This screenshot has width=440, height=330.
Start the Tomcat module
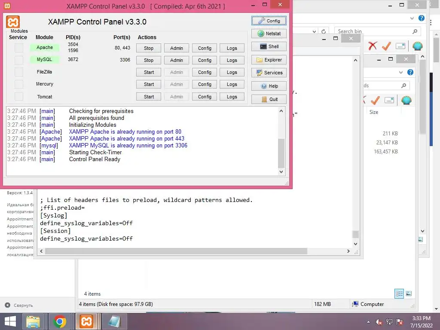[x=149, y=97]
